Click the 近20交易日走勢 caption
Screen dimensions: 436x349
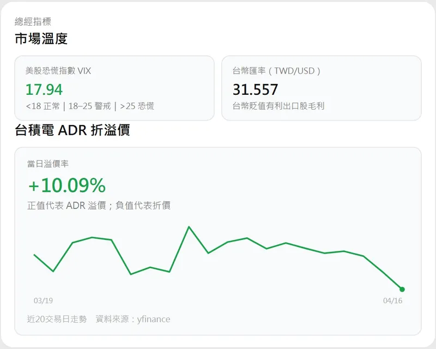pos(57,319)
